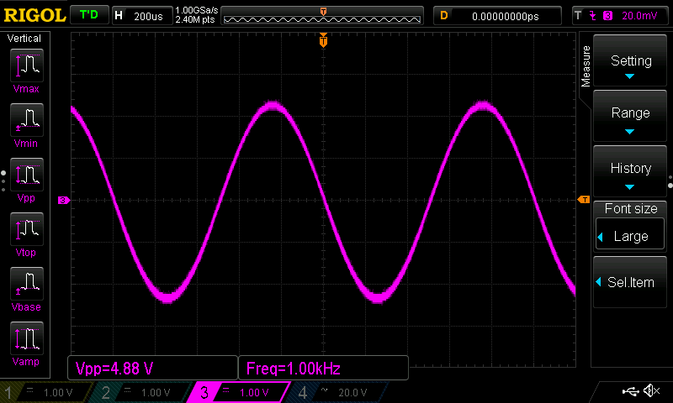Open the Range menu
This screenshot has width=673, height=403.
[630, 116]
